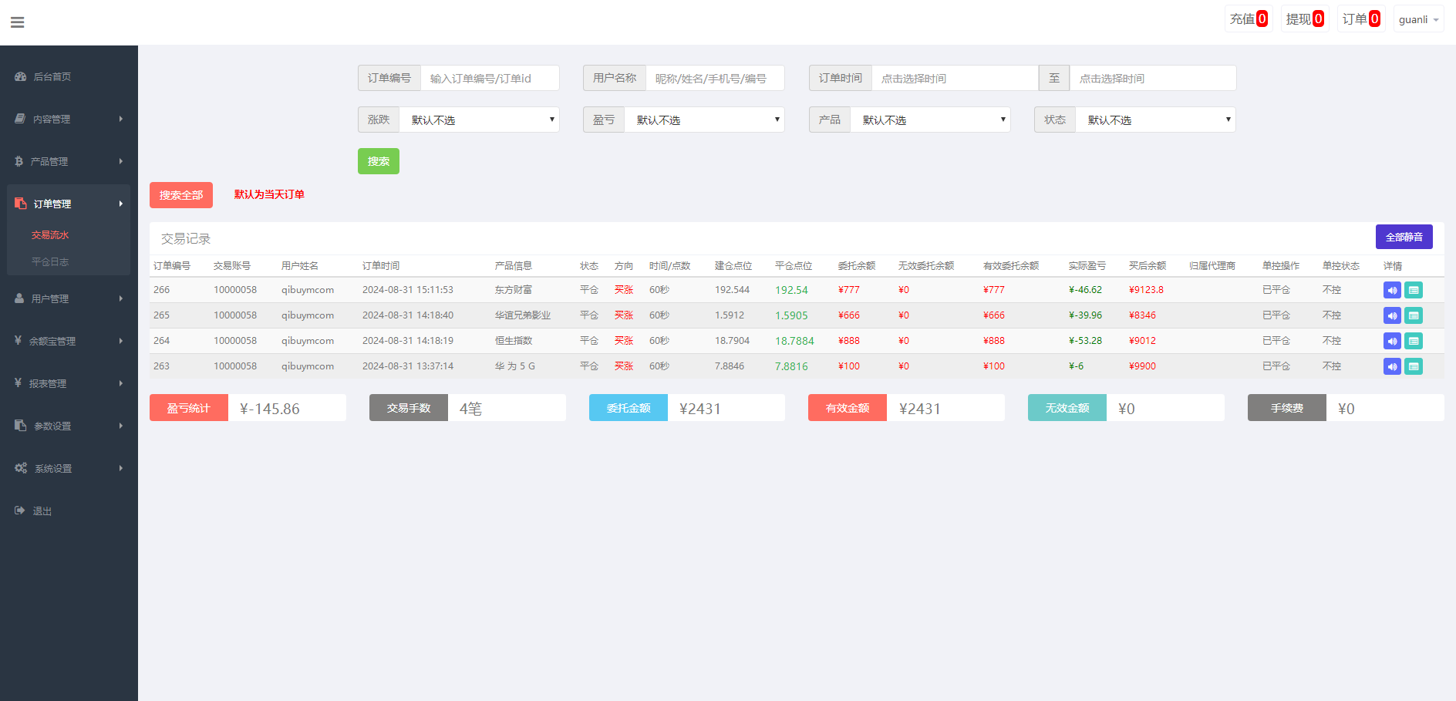
Task: Mute sound for order 266
Action: pos(1391,290)
